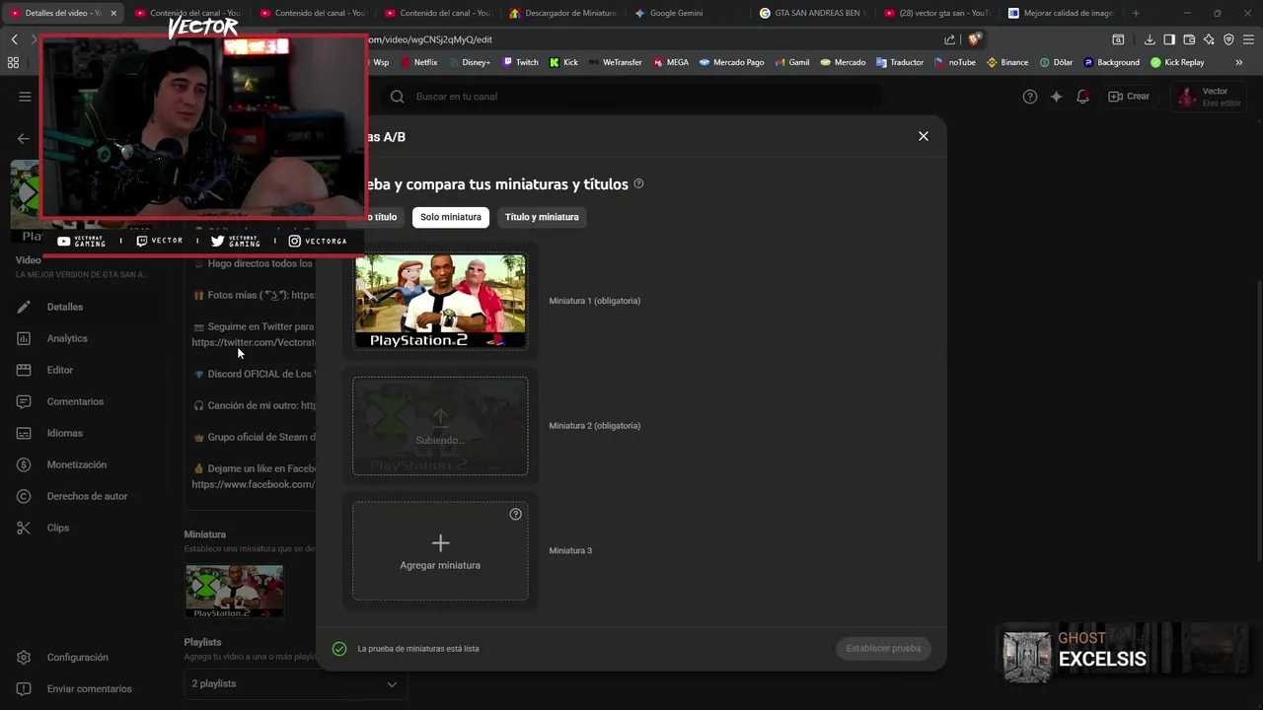The height and width of the screenshot is (710, 1263).
Task: Toggle the browser sidebar panel icon
Action: [x=1169, y=39]
